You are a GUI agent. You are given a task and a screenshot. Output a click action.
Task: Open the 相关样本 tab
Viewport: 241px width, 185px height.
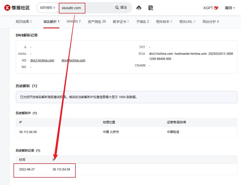[164, 22]
